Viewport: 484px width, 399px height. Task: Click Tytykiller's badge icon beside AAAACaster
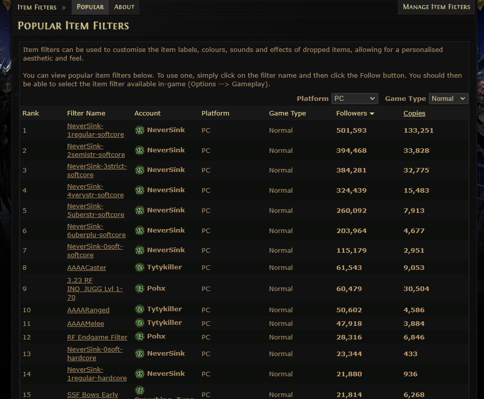(x=140, y=267)
